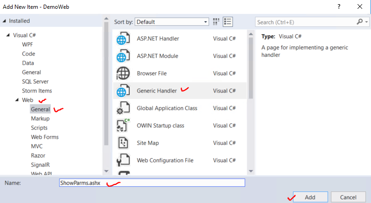The image size is (371, 203).
Task: Choose the Generic Handler template name
Action: [156, 91]
